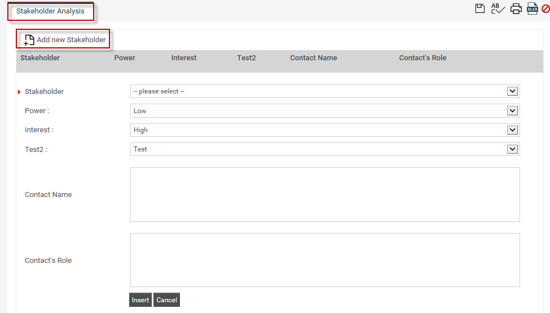
Task: Run the ABC spell check icon
Action: [x=498, y=8]
